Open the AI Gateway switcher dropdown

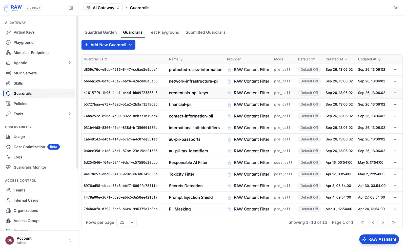coord(103,8)
